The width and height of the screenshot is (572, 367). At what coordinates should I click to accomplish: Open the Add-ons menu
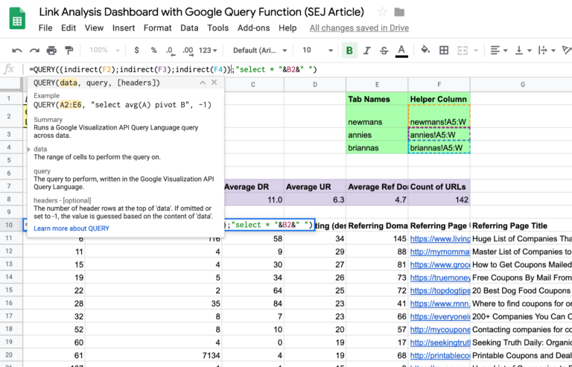click(254, 28)
